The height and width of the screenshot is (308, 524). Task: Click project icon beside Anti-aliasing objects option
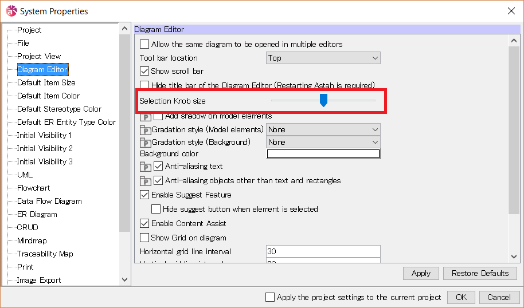click(146, 181)
